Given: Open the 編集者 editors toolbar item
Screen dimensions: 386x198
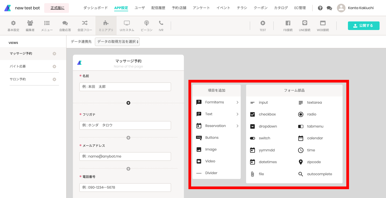Looking at the screenshot, I should (x=30, y=26).
